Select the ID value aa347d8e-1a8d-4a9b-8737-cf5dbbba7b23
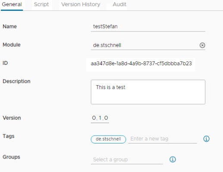Screen dimensions: 223x172 [141, 64]
